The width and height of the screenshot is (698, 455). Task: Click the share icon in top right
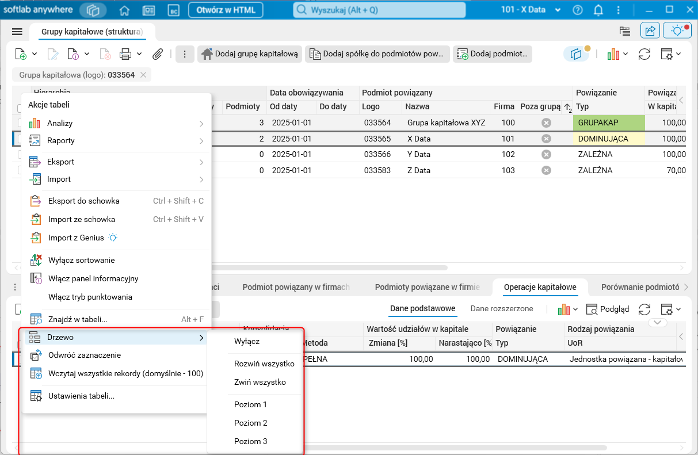pyautogui.click(x=651, y=31)
